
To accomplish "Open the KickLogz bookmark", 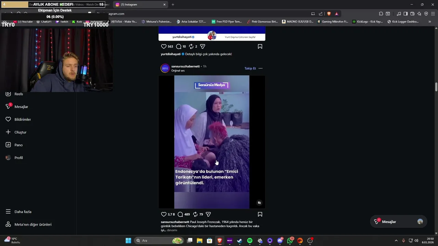I will point(368,22).
